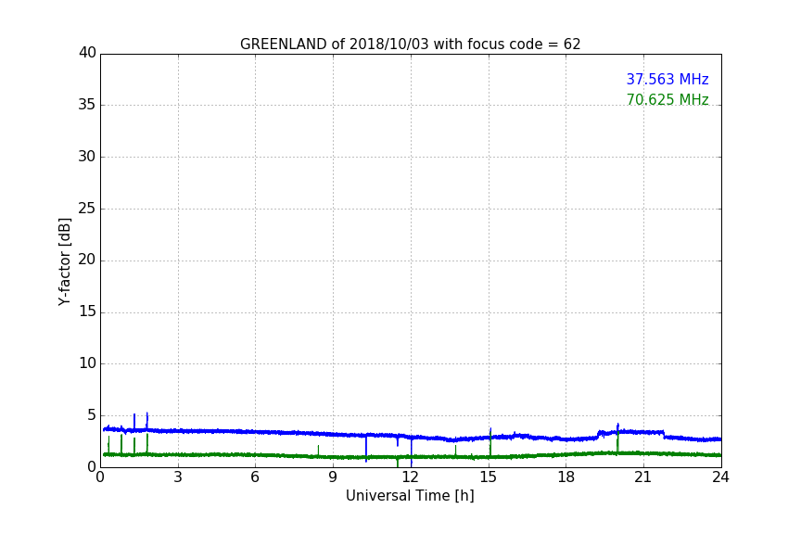Click the x-axis tick label 9
801x534 pixels.
click(333, 477)
